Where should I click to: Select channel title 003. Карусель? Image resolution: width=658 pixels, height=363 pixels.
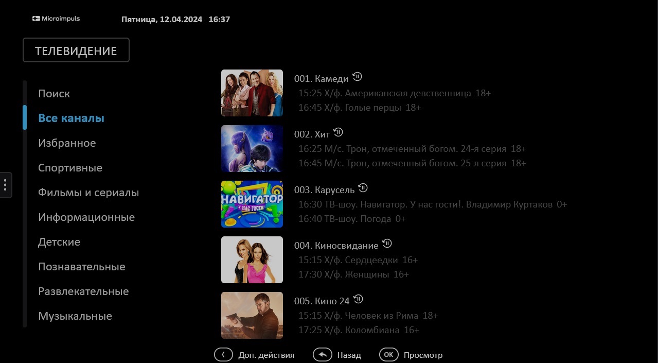click(x=325, y=190)
